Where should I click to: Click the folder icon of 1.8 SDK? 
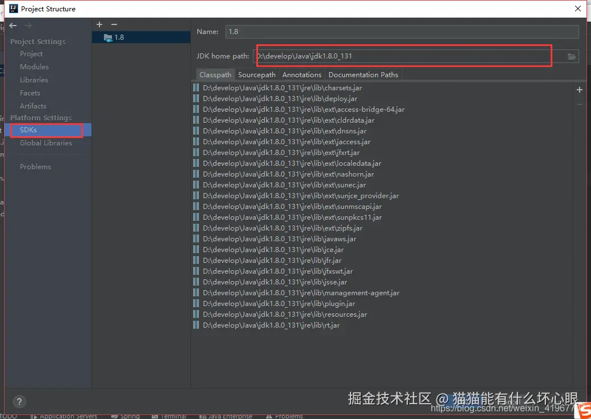pos(108,37)
